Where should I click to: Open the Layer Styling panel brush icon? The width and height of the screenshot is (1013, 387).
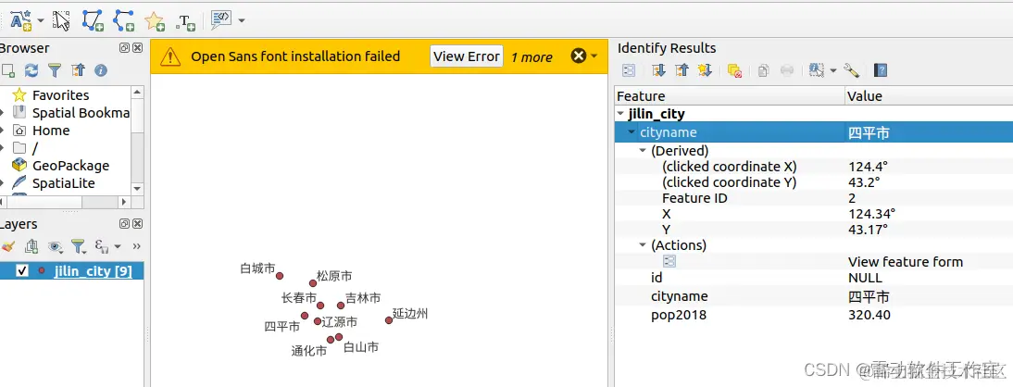tap(7, 246)
